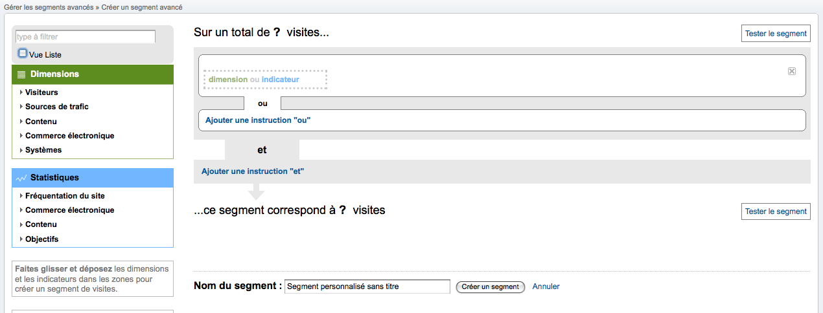This screenshot has width=823, height=313.
Task: Add an "ou" instruction
Action: click(x=258, y=120)
